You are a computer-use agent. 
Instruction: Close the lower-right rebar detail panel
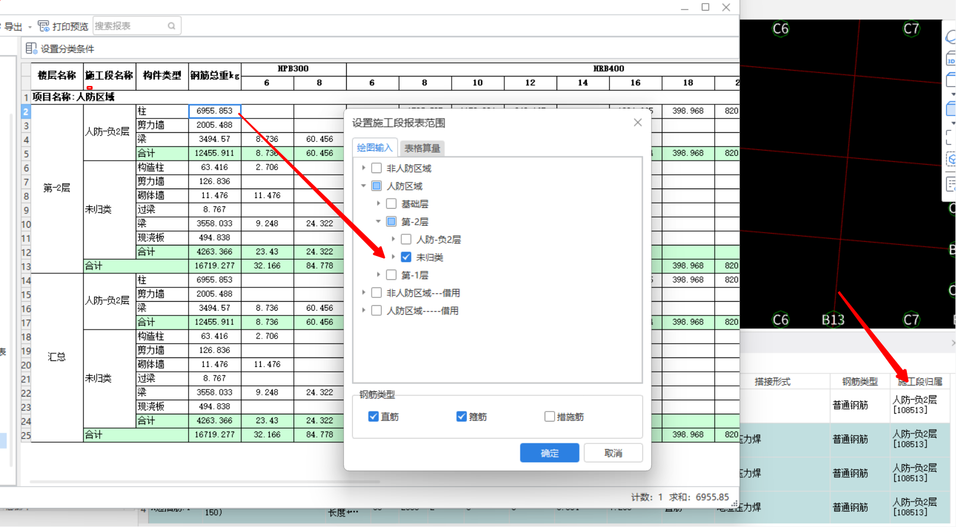pyautogui.click(x=952, y=343)
